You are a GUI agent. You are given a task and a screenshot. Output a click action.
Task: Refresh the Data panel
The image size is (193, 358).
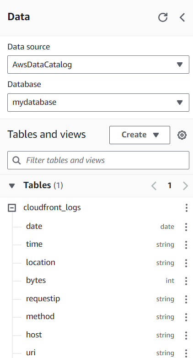(163, 17)
